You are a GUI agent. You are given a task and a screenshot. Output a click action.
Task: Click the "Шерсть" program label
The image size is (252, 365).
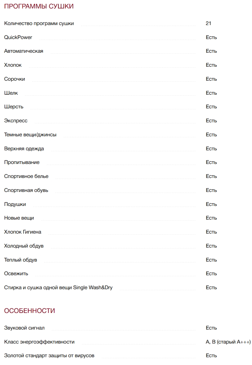point(14,107)
